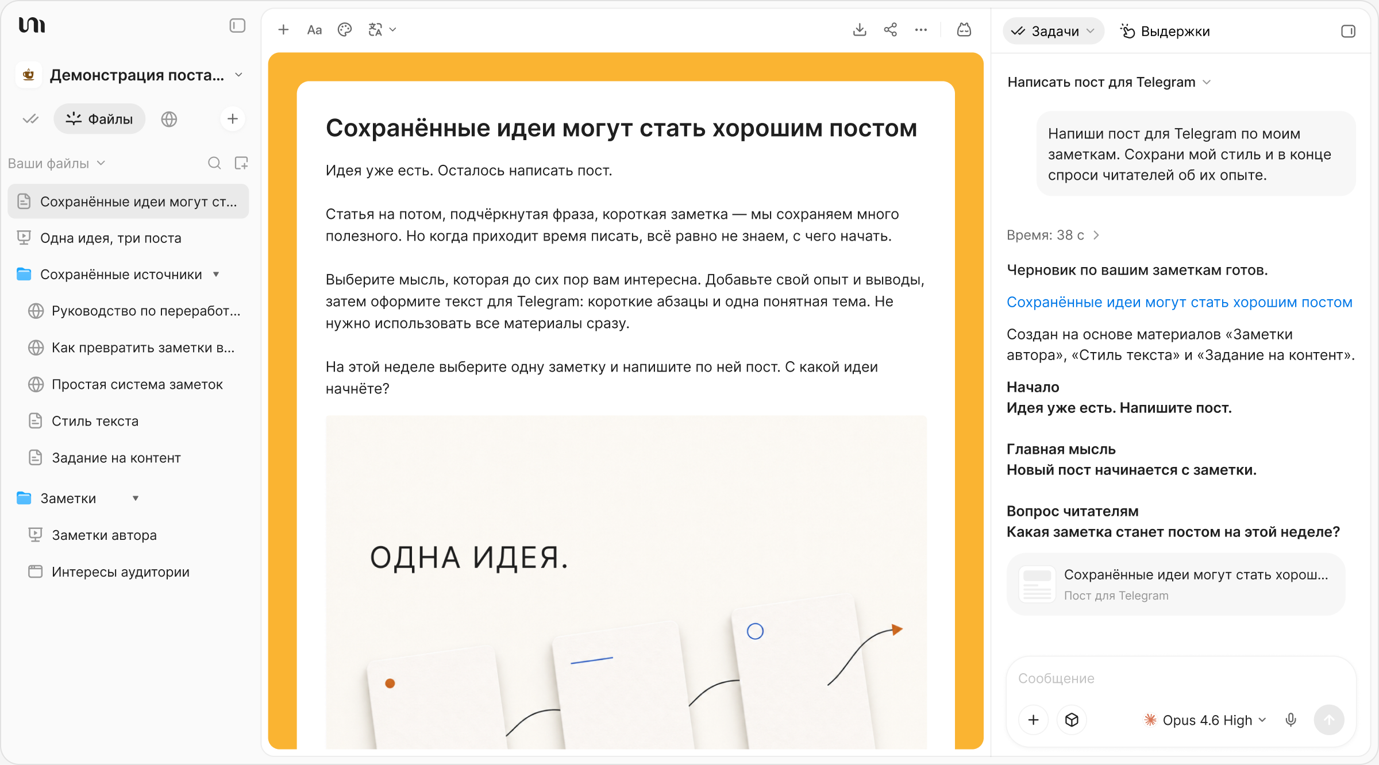Expand the Ваши файлы dropdown
The height and width of the screenshot is (765, 1379).
[56, 163]
